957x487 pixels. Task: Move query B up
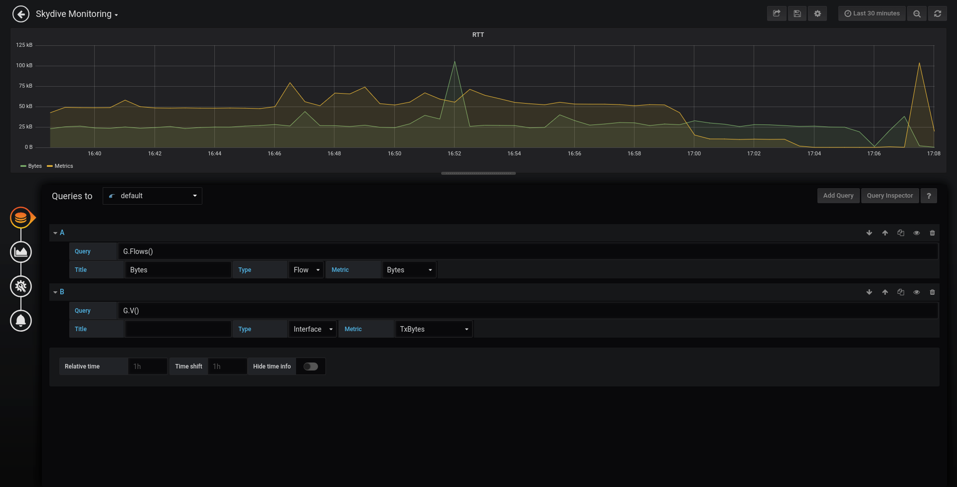(x=885, y=292)
